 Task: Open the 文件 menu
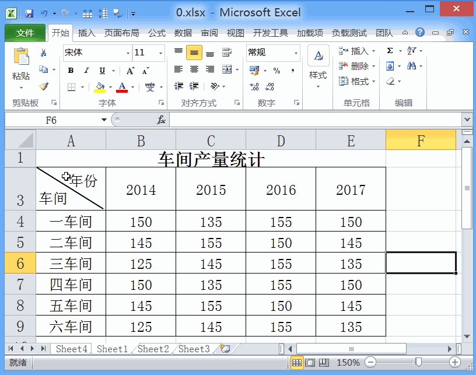pos(24,33)
